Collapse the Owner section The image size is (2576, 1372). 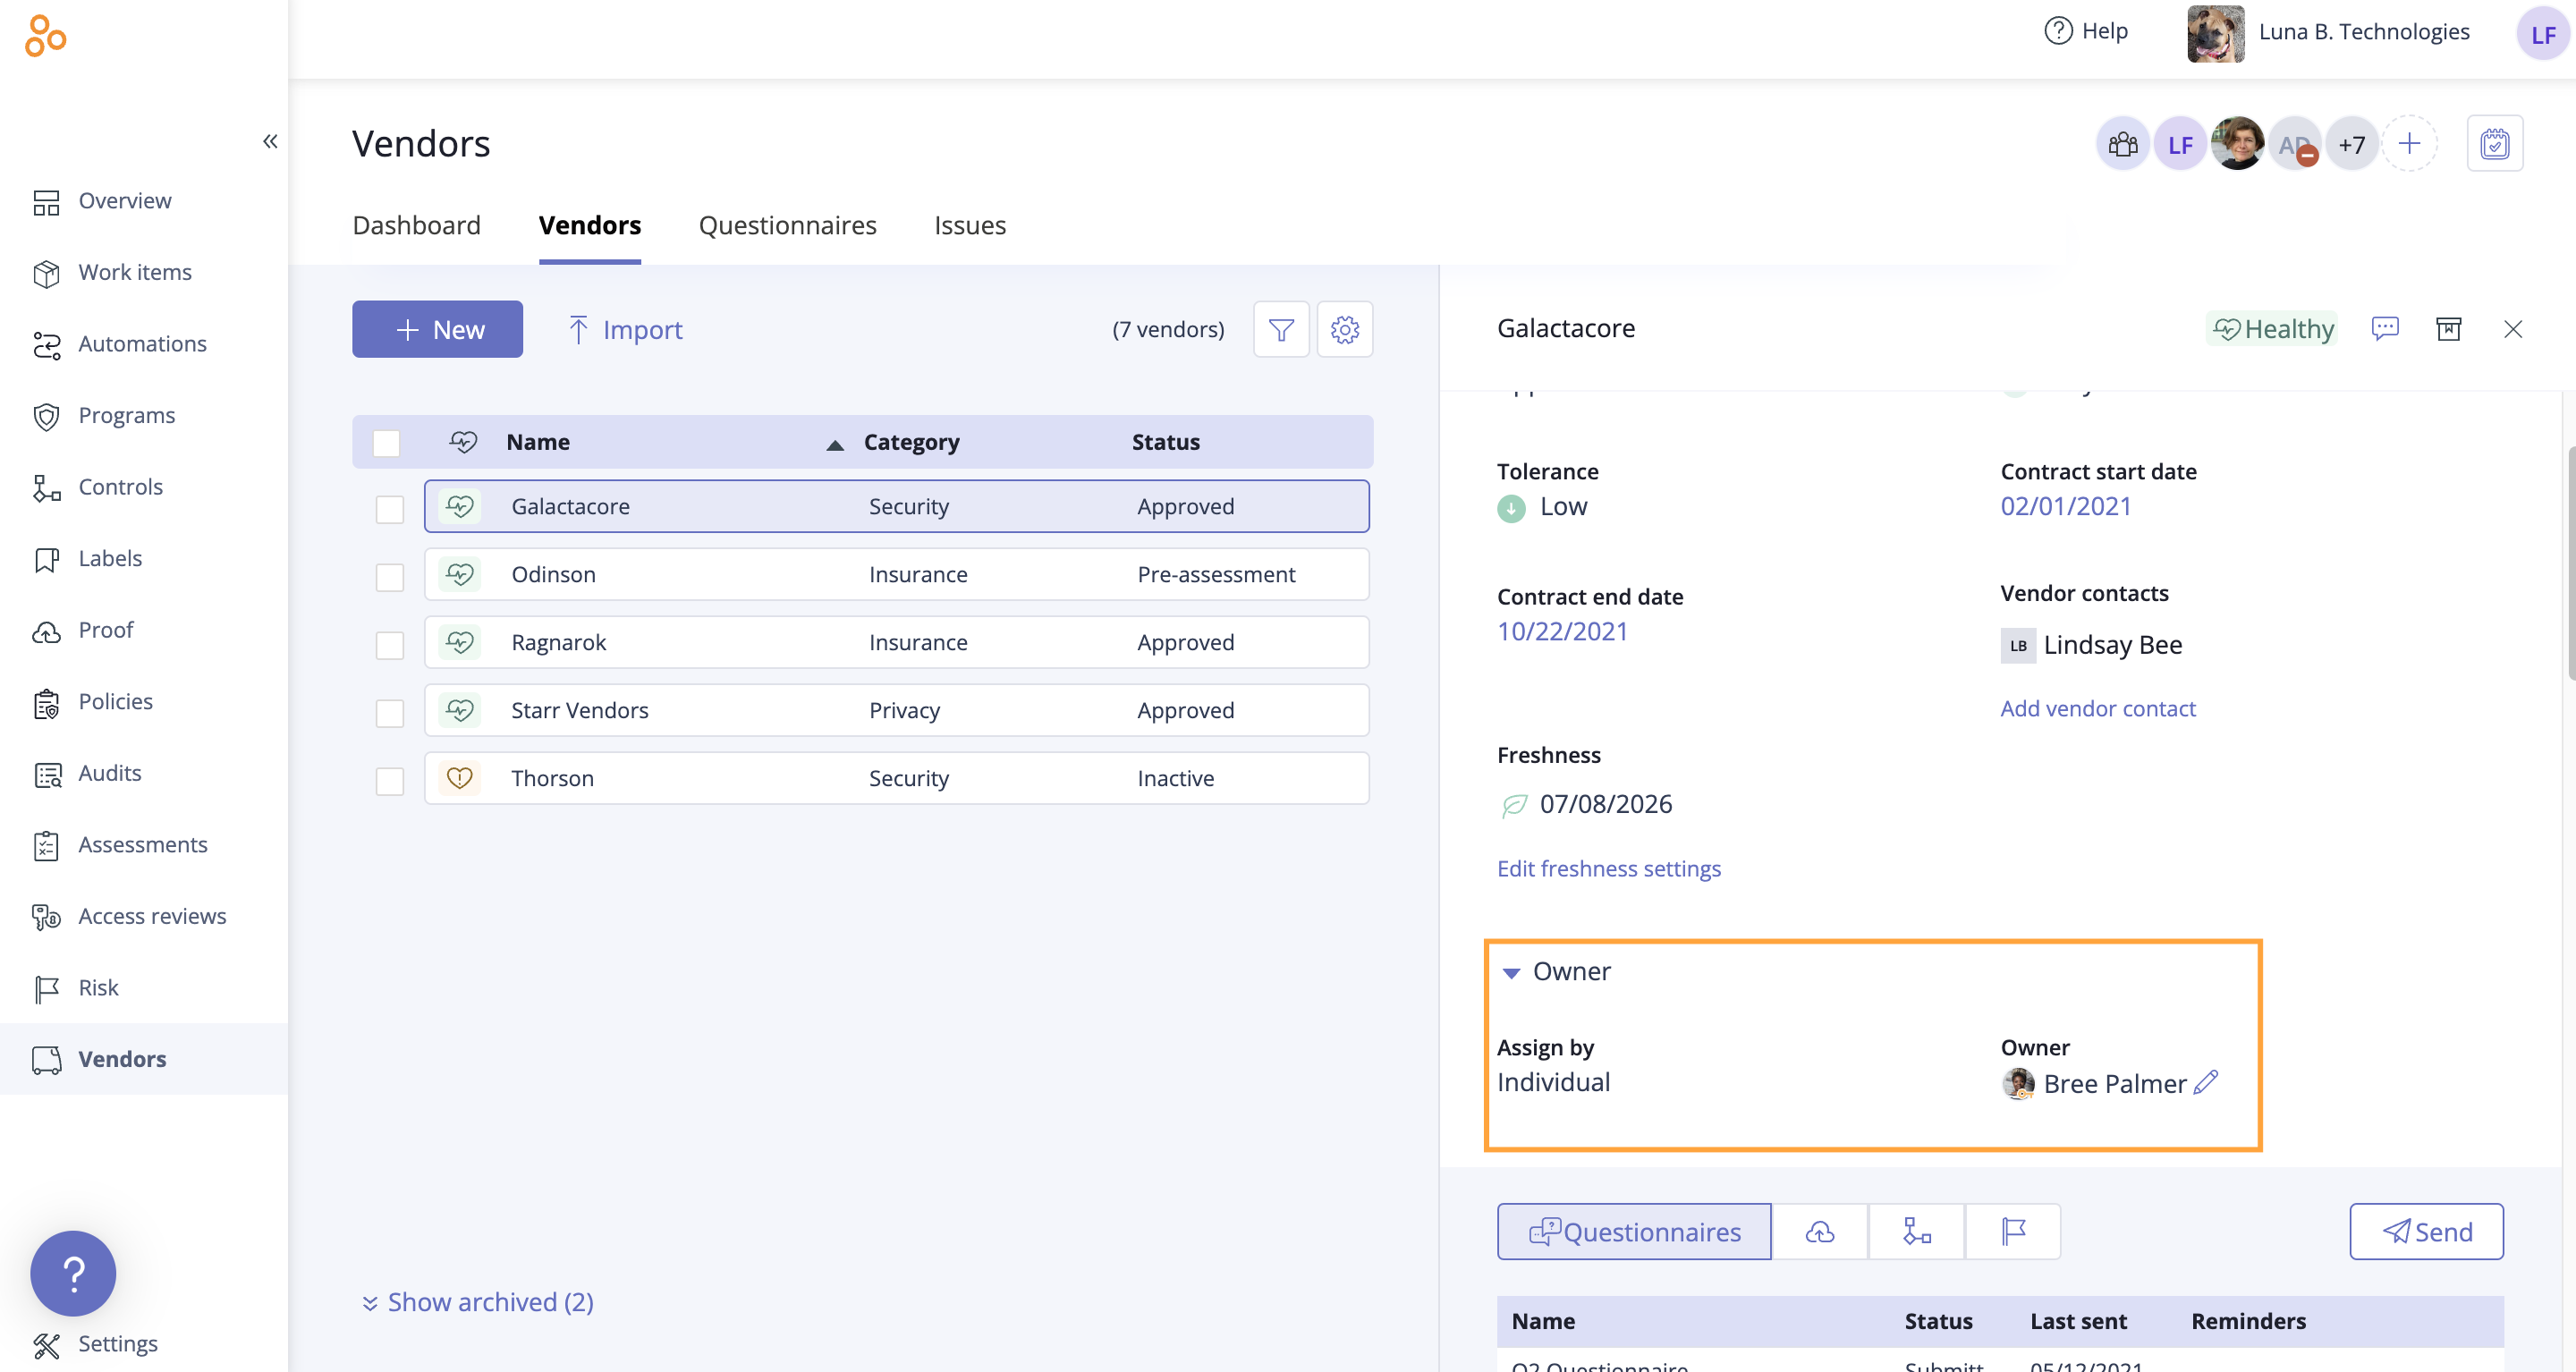1511,972
